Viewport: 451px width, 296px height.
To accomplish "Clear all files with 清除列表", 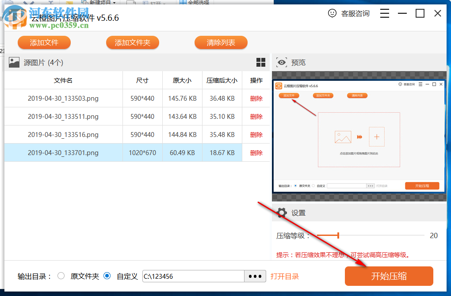I will click(x=221, y=42).
